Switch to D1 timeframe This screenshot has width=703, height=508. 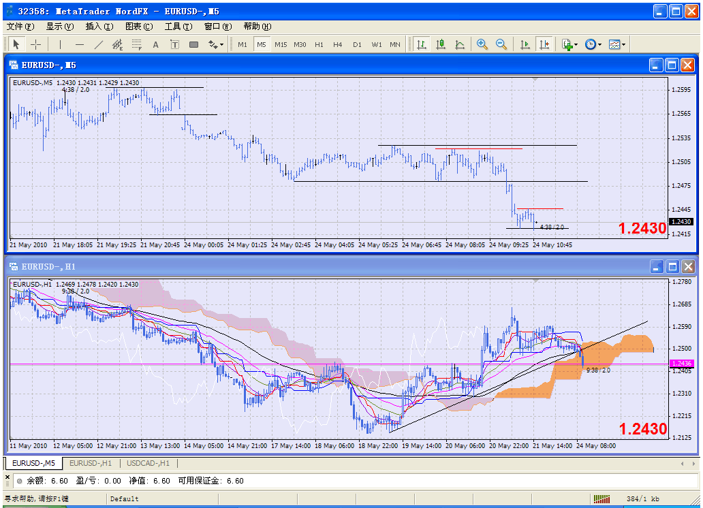point(357,44)
